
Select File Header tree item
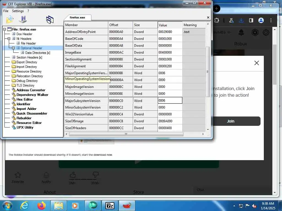coord(28,43)
